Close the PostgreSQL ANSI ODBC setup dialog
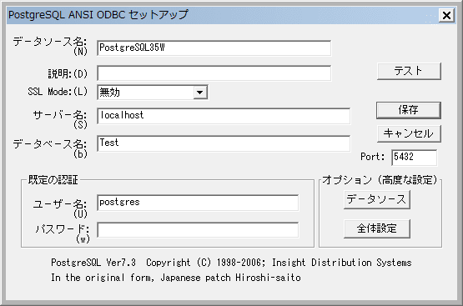Image resolution: width=463 pixels, height=306 pixels. click(x=446, y=15)
